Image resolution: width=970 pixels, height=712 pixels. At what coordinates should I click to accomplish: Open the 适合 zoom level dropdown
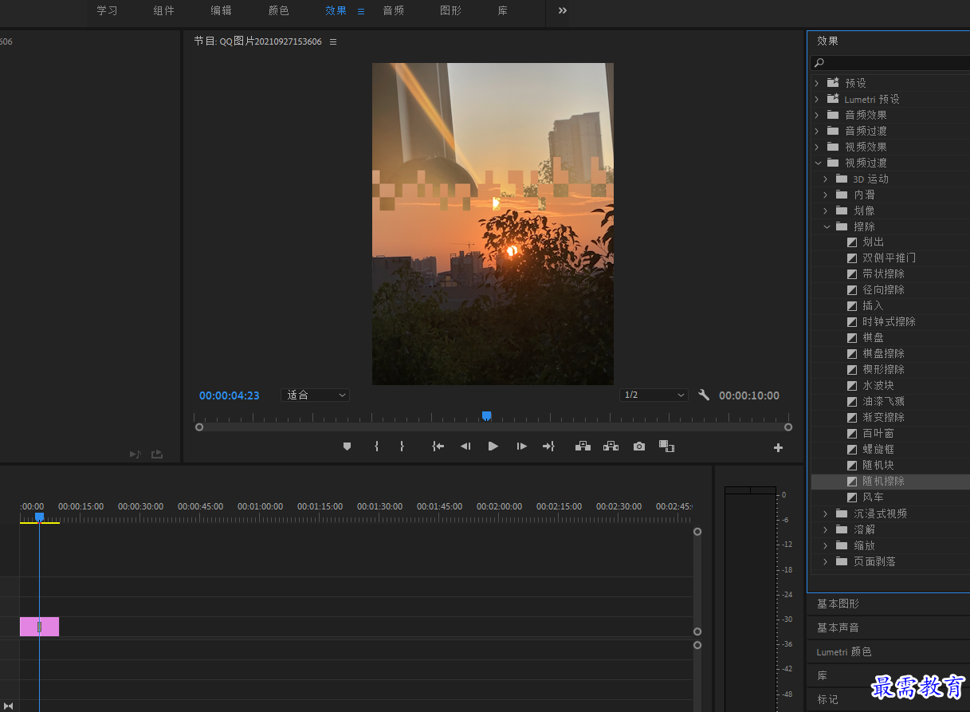316,395
